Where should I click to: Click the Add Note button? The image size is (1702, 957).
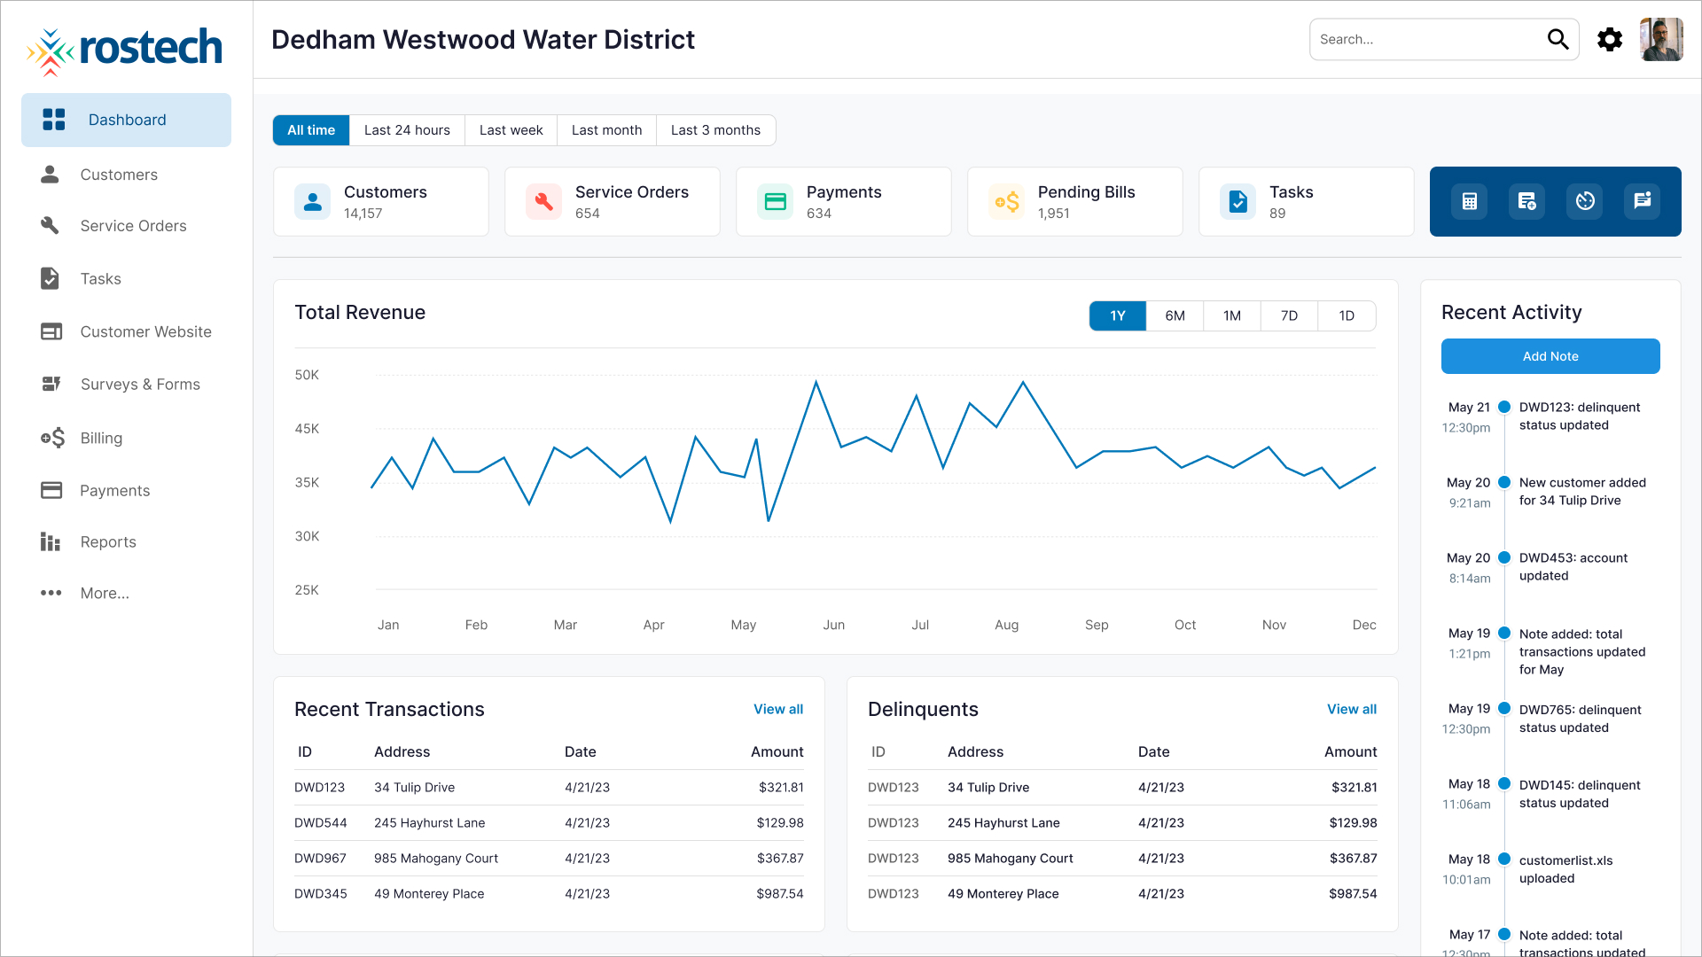point(1550,356)
